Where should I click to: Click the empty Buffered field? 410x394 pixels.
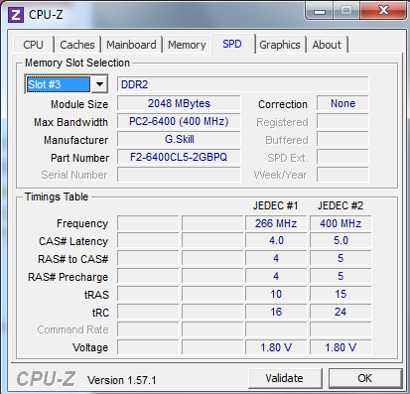pyautogui.click(x=342, y=139)
